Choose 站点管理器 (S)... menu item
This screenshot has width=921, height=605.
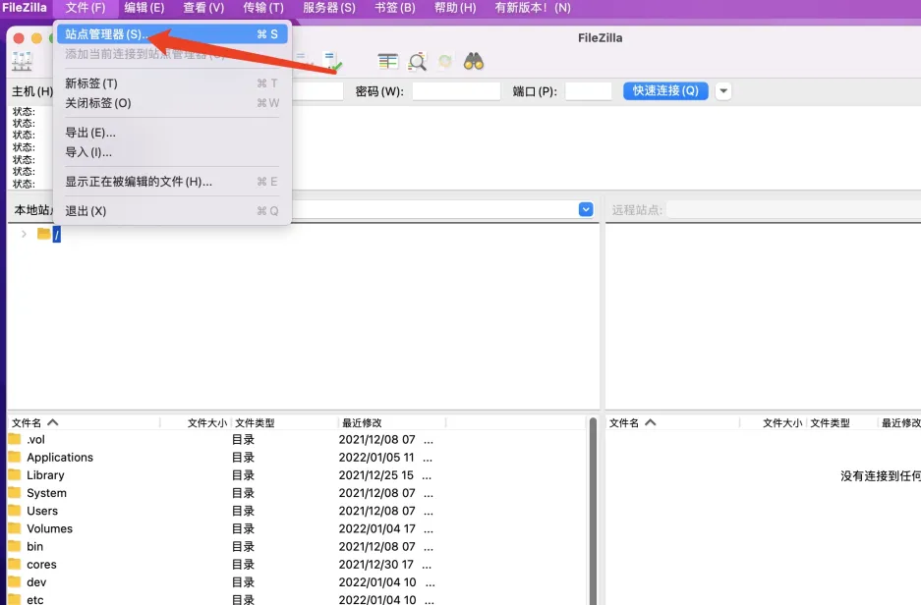pyautogui.click(x=172, y=34)
